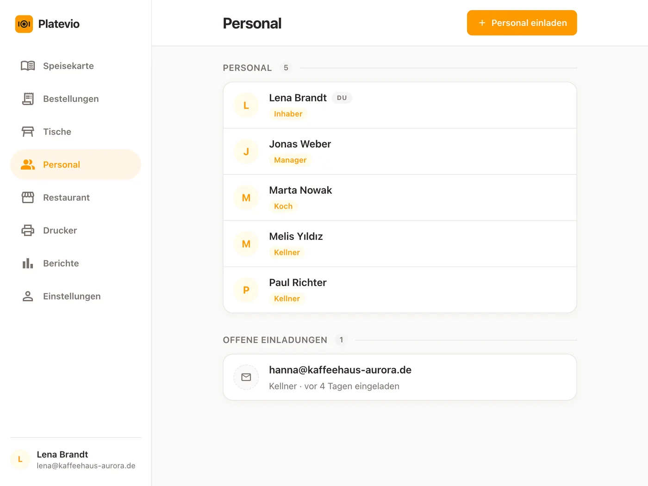Go to Drucker in the sidebar

(75, 230)
